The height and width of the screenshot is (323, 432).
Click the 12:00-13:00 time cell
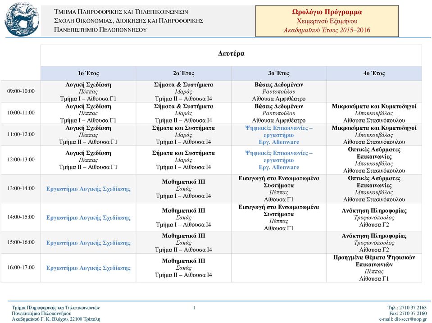21,159
